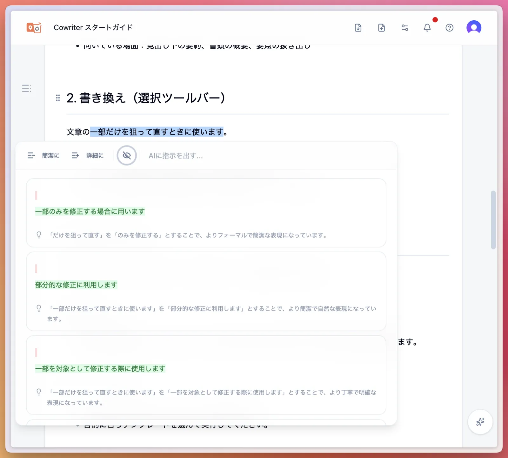Image resolution: width=508 pixels, height=458 pixels.
Task: Toggle the hide suggestions eye icon
Action: point(126,155)
